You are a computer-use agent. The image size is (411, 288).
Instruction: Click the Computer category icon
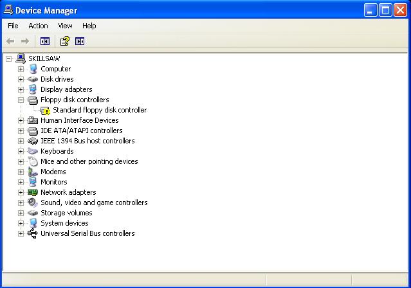pyautogui.click(x=33, y=69)
